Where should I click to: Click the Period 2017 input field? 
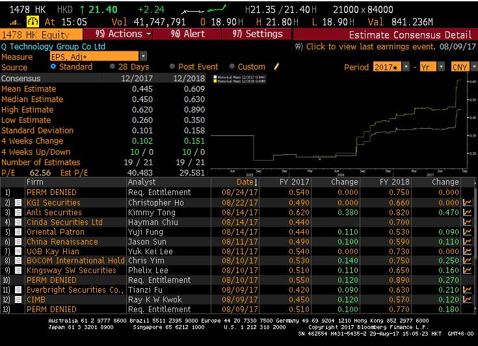[x=387, y=67]
